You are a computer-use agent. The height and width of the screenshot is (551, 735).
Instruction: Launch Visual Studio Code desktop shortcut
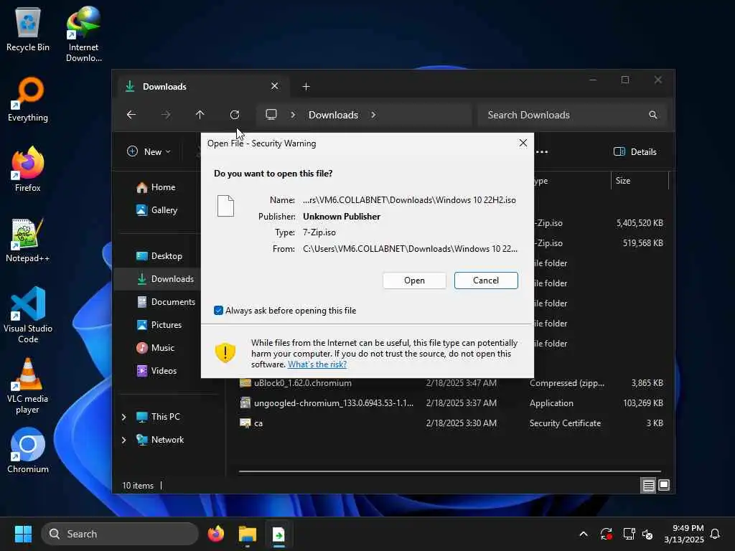click(x=28, y=315)
